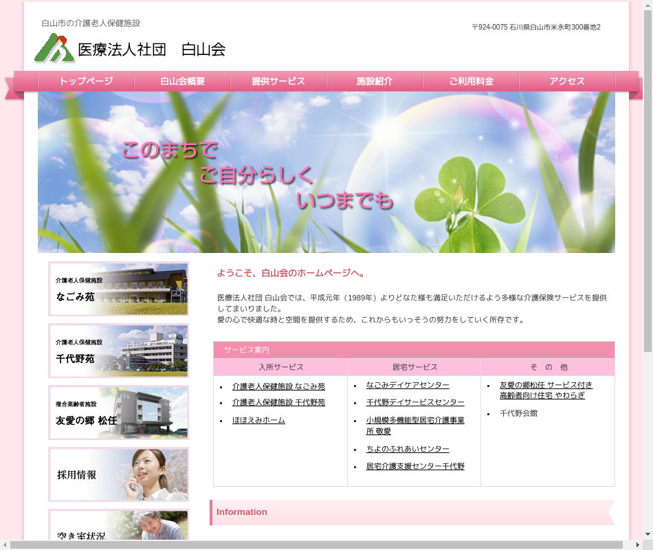Open the ほほえみホーム link
This screenshot has height=550, width=653.
pos(258,420)
